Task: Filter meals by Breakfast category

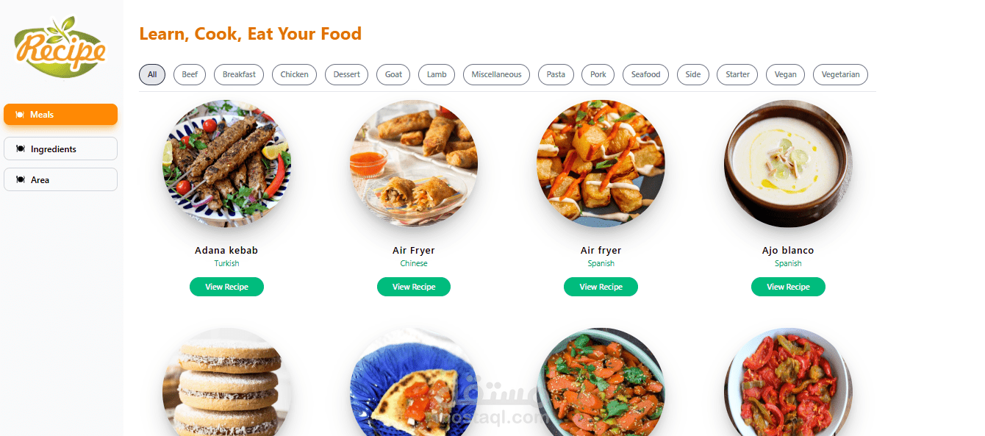Action: pos(239,74)
